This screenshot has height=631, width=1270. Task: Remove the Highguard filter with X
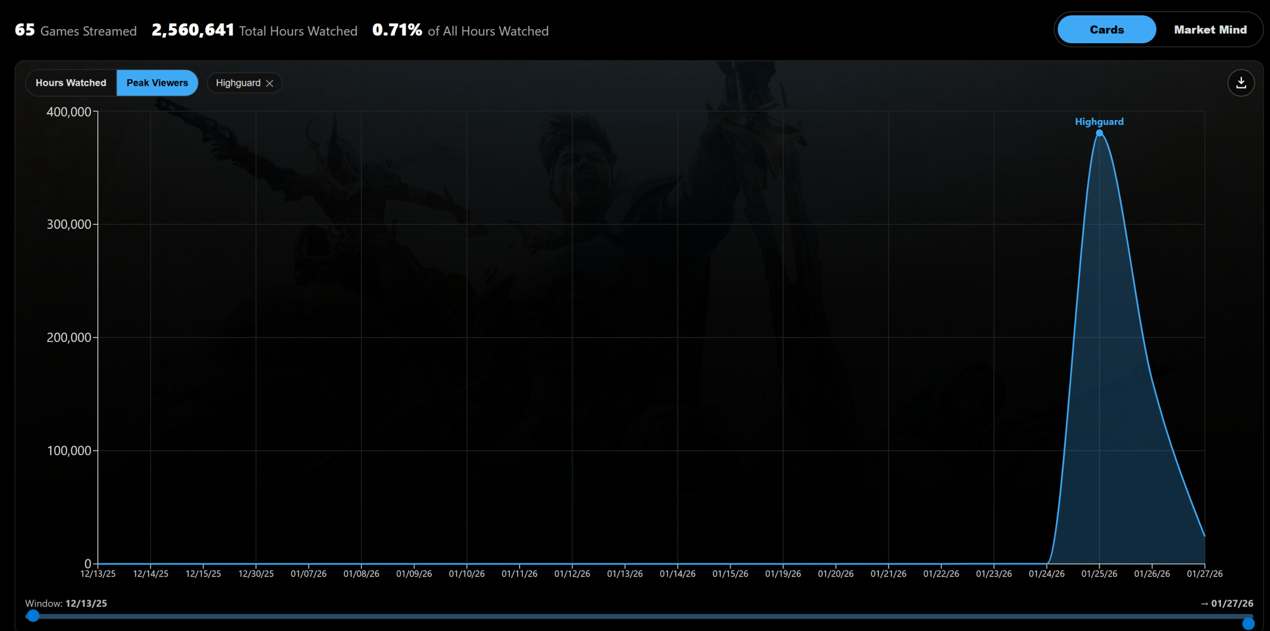point(270,84)
